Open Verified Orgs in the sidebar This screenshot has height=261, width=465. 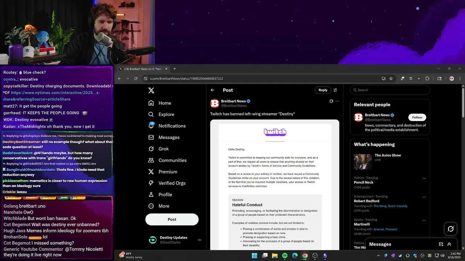point(167,183)
